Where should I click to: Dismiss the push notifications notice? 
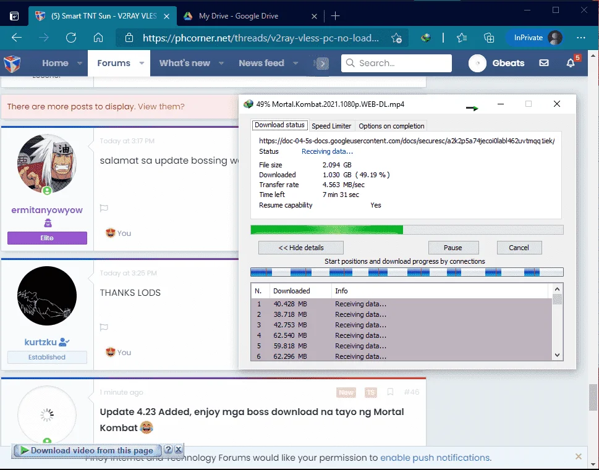click(x=579, y=456)
